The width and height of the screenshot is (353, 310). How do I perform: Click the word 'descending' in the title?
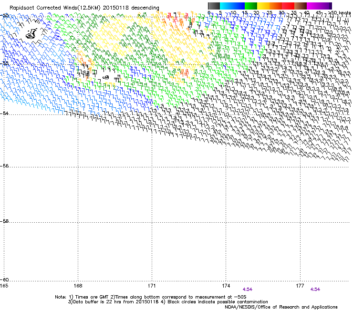coord(145,8)
